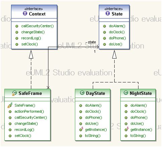This screenshot has width=162, height=147.
Task: Click the green dot beside Context setClock()
Action: (x=17, y=44)
